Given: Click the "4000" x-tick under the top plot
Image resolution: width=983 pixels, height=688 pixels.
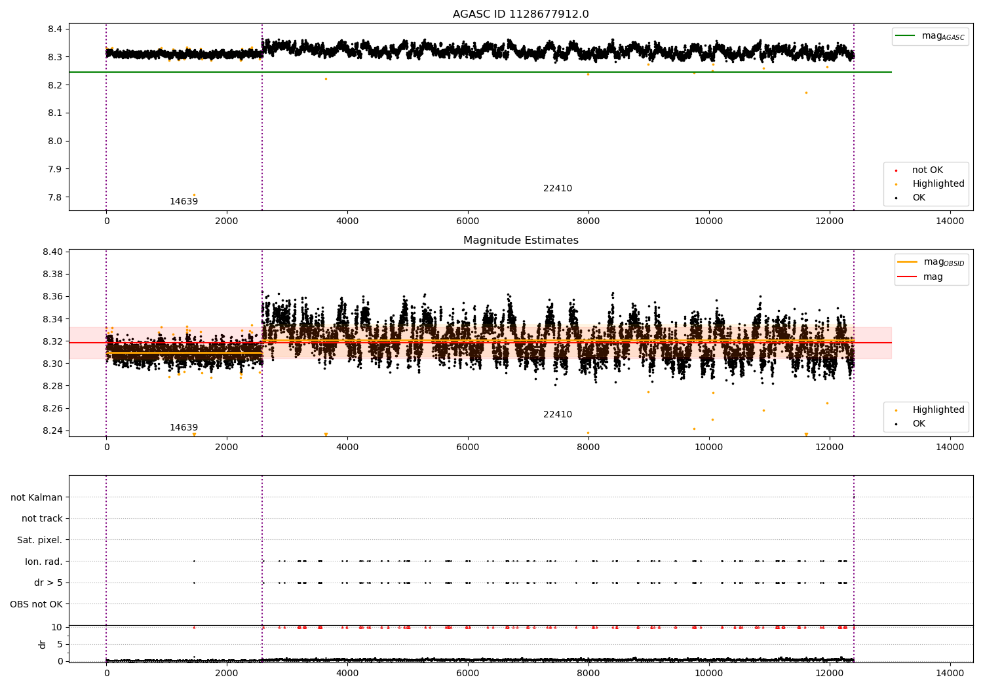Looking at the screenshot, I should 347,221.
